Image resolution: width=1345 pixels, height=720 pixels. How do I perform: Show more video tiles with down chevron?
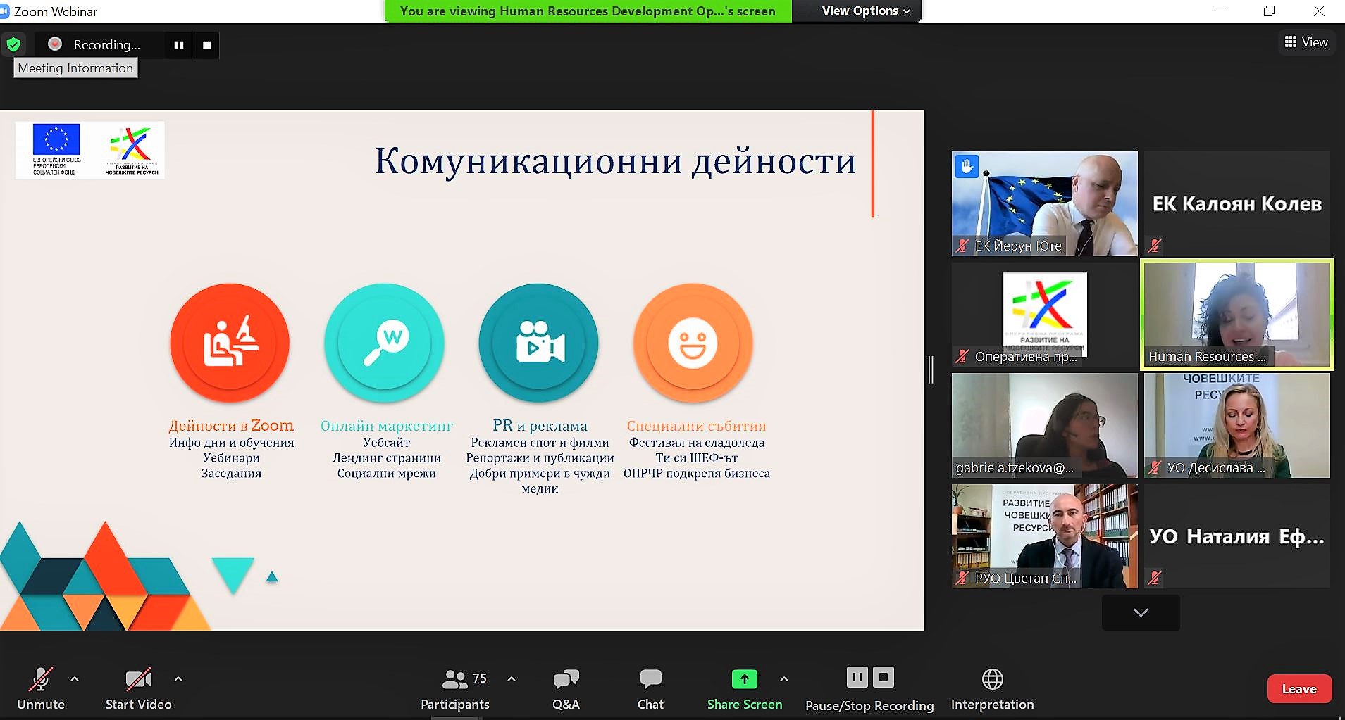(1141, 612)
